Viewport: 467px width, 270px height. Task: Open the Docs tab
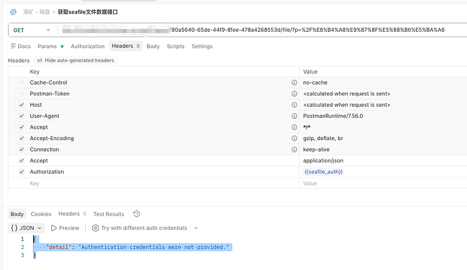pos(21,46)
